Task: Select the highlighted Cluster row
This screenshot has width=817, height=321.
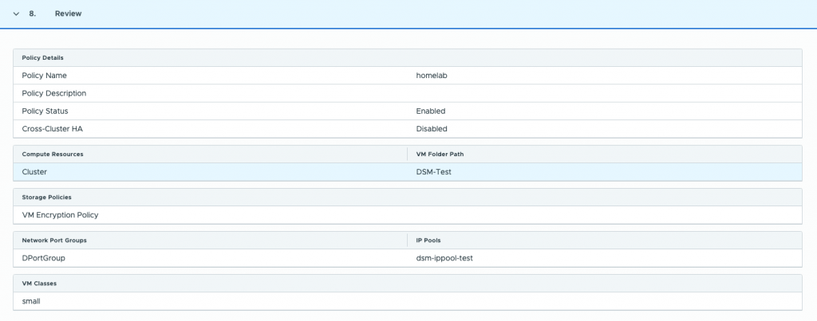Action: coord(408,172)
